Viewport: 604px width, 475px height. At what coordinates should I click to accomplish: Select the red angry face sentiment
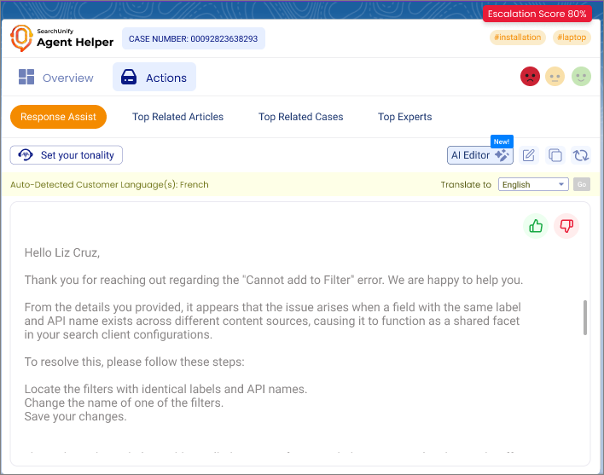point(530,77)
